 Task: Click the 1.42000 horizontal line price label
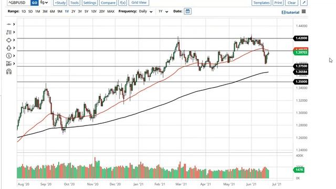click(x=301, y=38)
